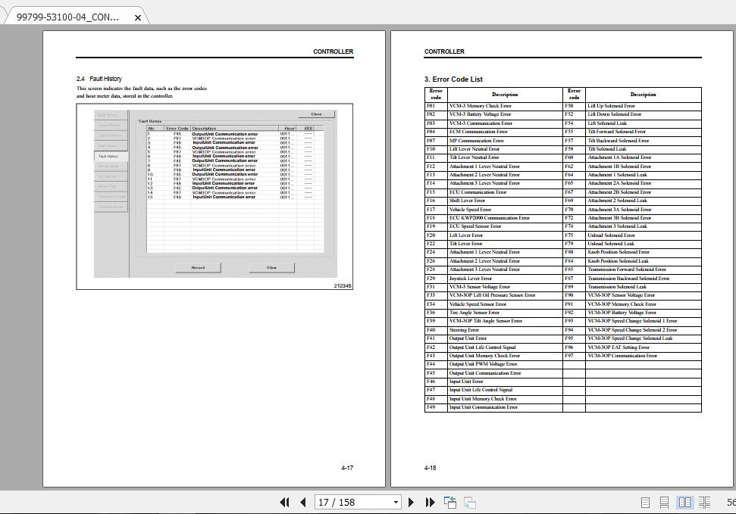
Task: Click page number 4-18 footer
Action: tap(430, 468)
